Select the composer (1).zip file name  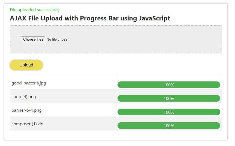pyautogui.click(x=27, y=124)
